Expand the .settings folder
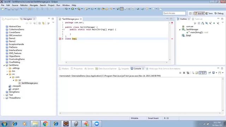Image resolution: width=226 pixels, height=127 pixels. (7, 68)
